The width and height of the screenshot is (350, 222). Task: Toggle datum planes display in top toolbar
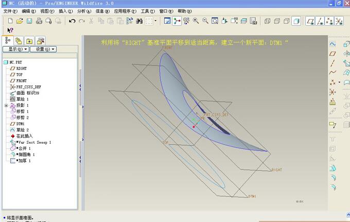tap(310, 21)
